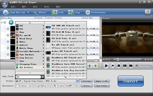Click the fast forward button
Viewport: 153px width, 96px height.
click(113, 66)
